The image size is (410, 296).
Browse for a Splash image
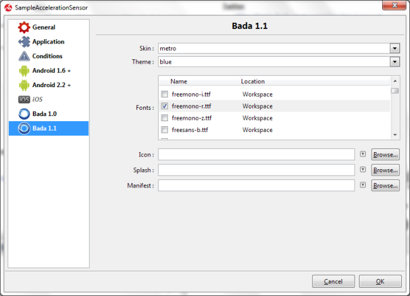(385, 170)
